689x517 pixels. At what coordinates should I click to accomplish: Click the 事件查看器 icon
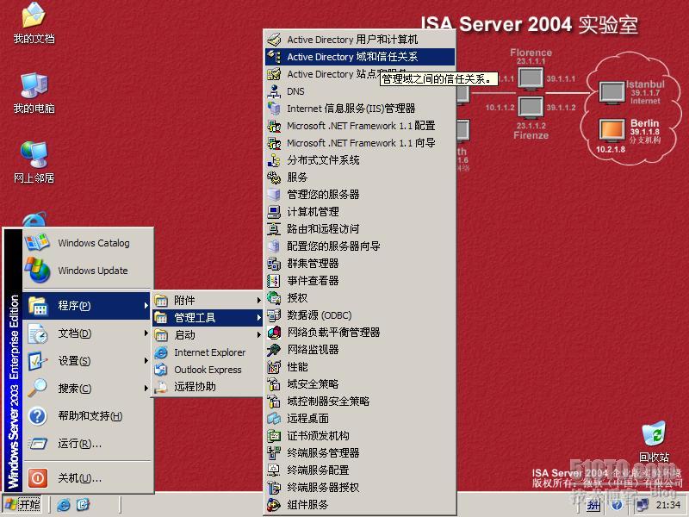274,281
